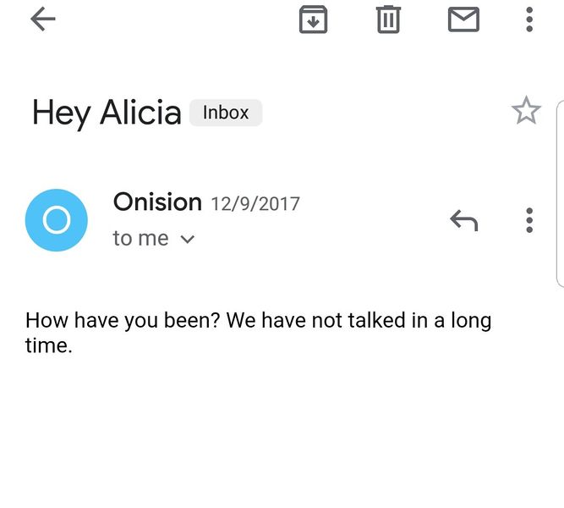564x508 pixels.
Task: Click the panel edge on the right side
Action: click(559, 195)
